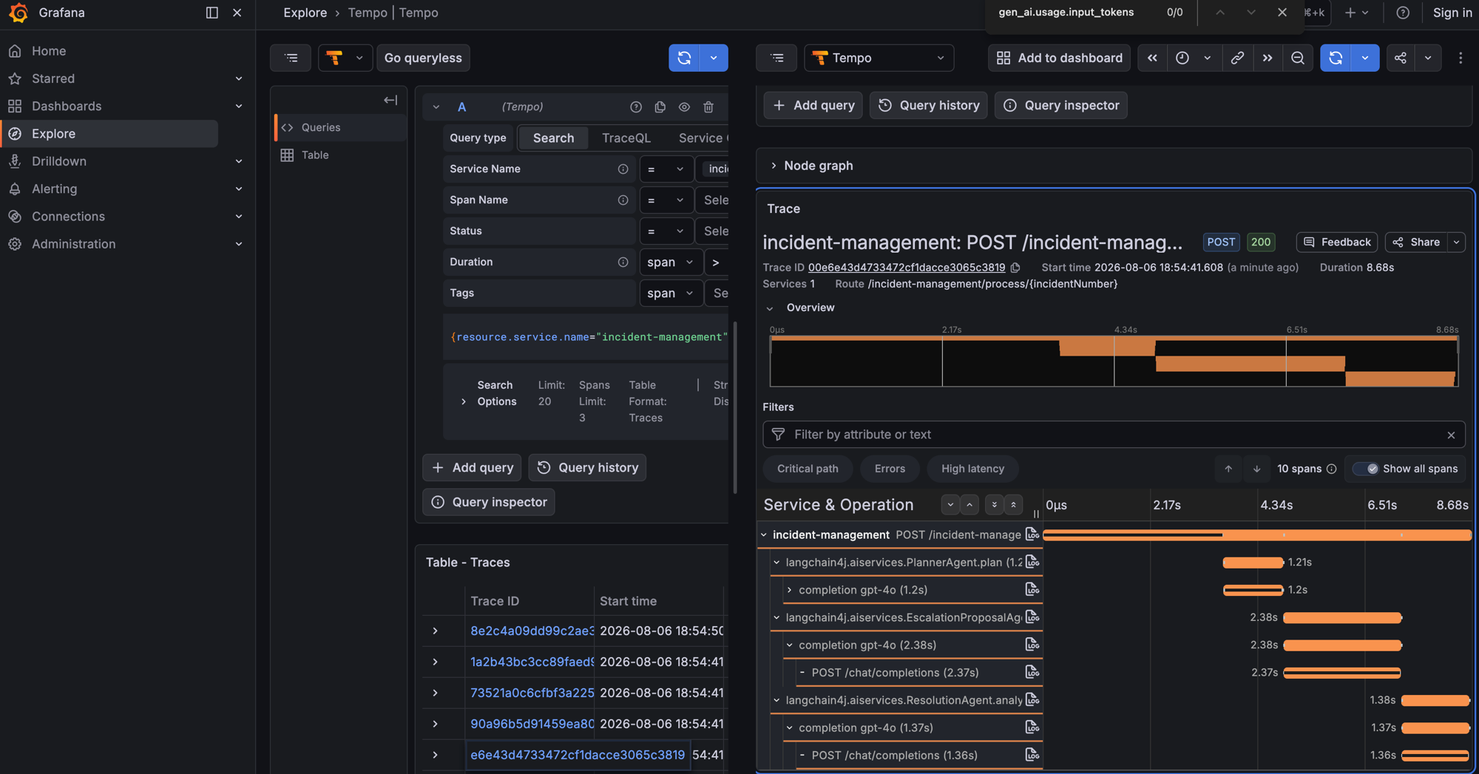Open logs for completion gpt-4o (2.38s) span
1479x774 pixels.
click(1032, 645)
